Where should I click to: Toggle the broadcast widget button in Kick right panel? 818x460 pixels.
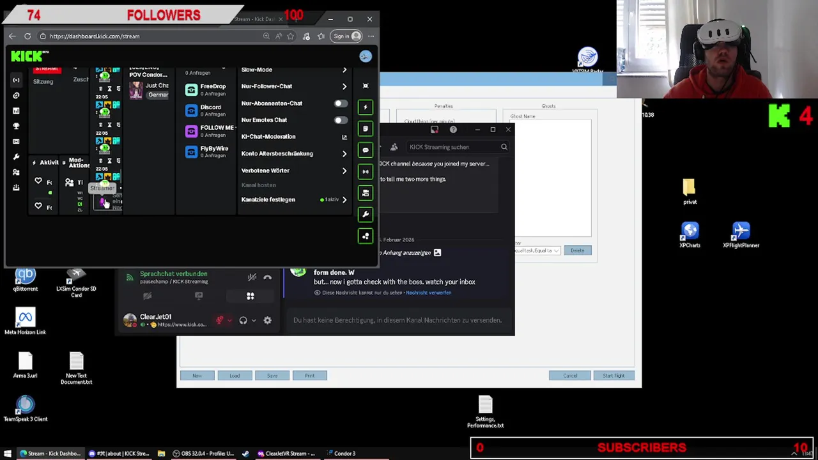click(x=366, y=171)
